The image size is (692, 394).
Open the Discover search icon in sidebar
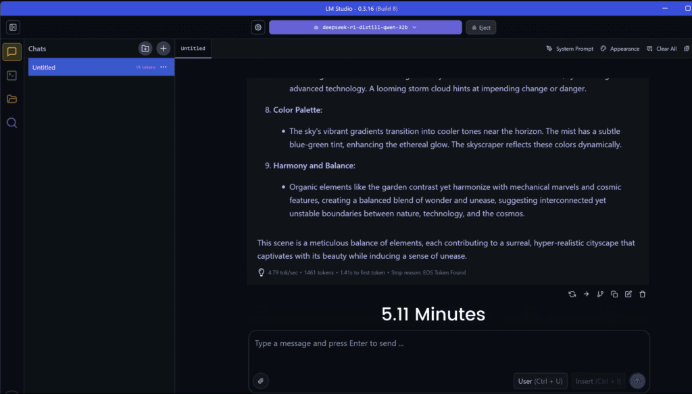tap(11, 123)
